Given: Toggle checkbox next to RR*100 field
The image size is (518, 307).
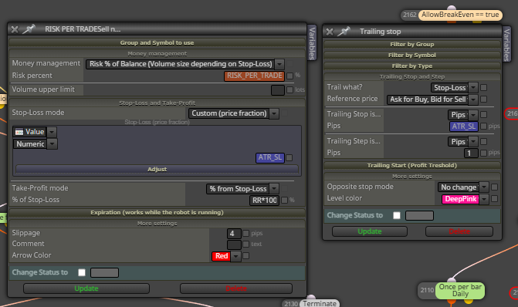Looking at the screenshot, I should click(284, 200).
